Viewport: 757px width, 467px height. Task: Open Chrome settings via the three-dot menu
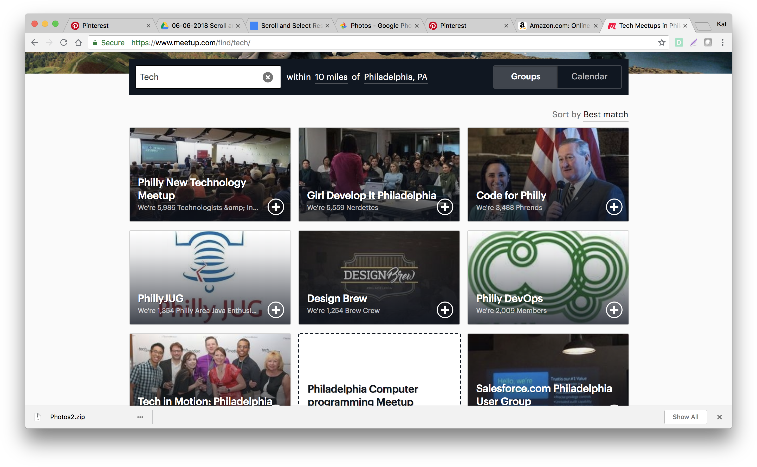(722, 42)
